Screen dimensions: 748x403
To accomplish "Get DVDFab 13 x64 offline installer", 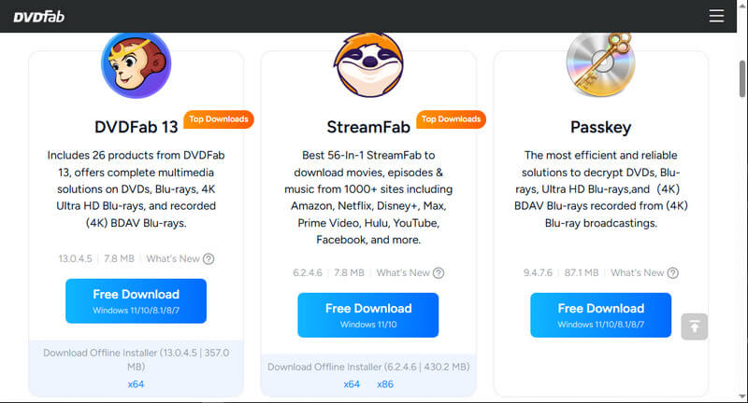I will click(x=136, y=384).
